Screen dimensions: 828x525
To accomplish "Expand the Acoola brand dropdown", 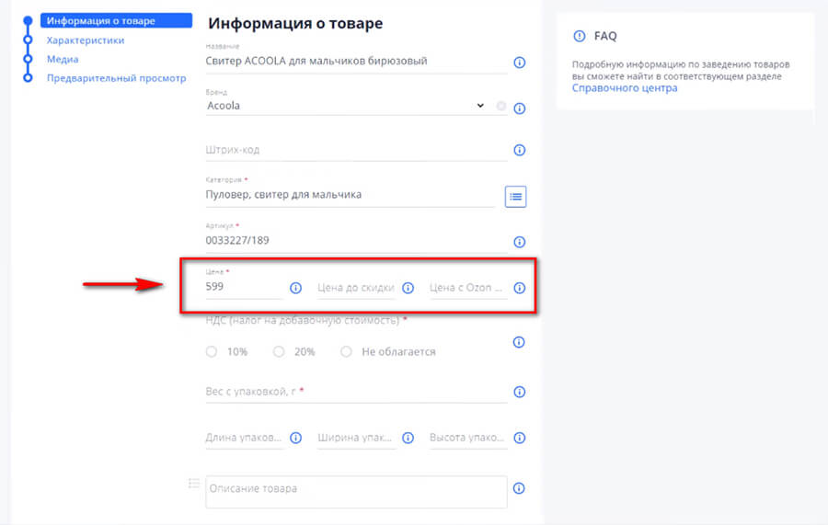I will tap(479, 106).
